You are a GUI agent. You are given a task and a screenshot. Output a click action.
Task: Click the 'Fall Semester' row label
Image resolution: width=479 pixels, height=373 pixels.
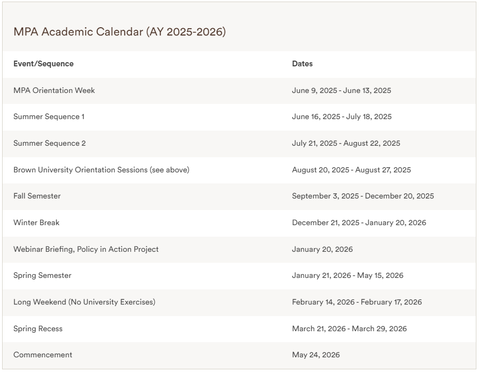37,196
